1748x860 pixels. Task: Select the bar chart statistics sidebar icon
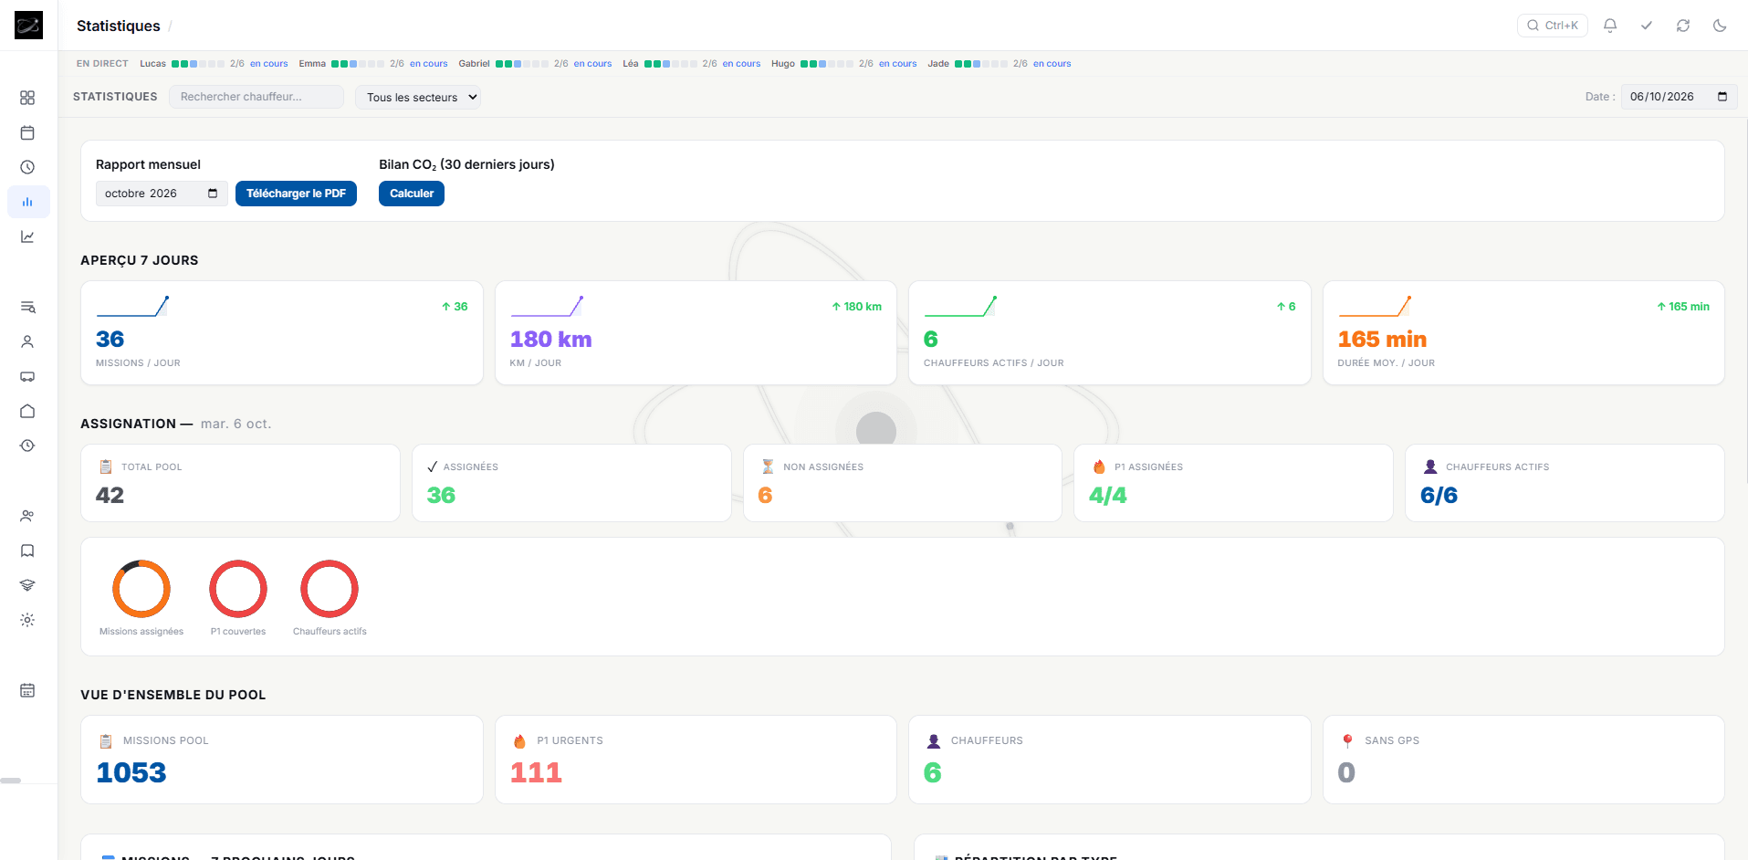[27, 202]
